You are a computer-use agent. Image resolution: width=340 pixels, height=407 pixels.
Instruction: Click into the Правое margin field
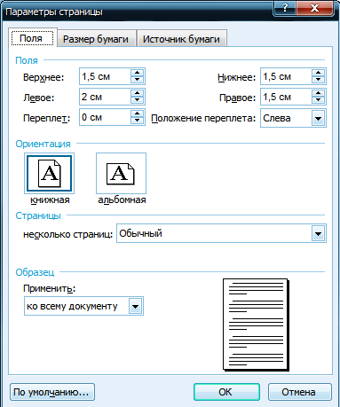[x=286, y=97]
